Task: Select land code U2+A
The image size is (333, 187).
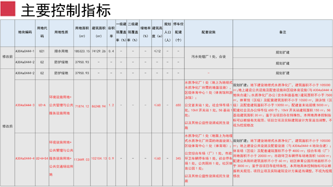Action: [x=42, y=105]
